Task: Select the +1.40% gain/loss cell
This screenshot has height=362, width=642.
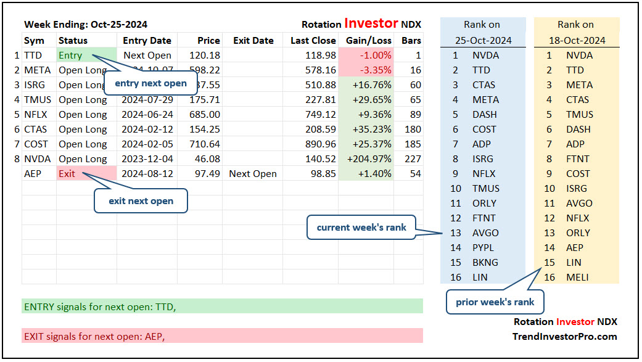Action: [366, 174]
